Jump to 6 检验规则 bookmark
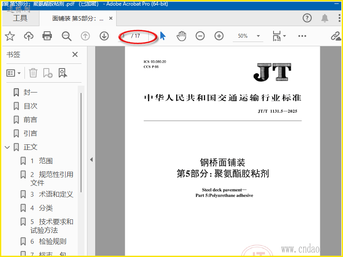This screenshot has height=257, width=343. point(48,242)
